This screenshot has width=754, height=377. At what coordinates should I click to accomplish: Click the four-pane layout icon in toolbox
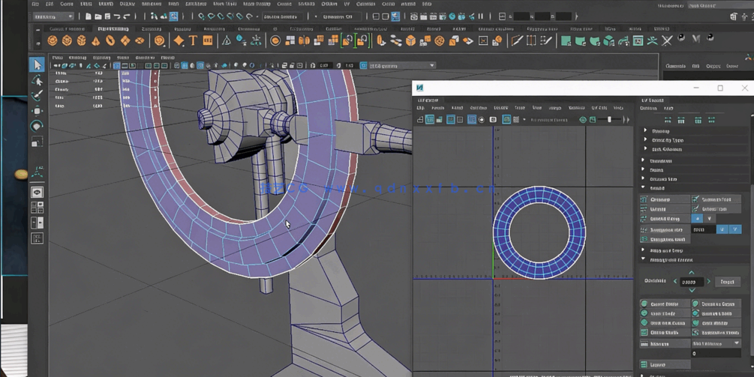(x=37, y=208)
